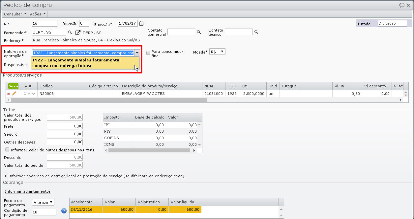Click the Contato comercial input field
Screen dimensions: 414x219
point(181,32)
